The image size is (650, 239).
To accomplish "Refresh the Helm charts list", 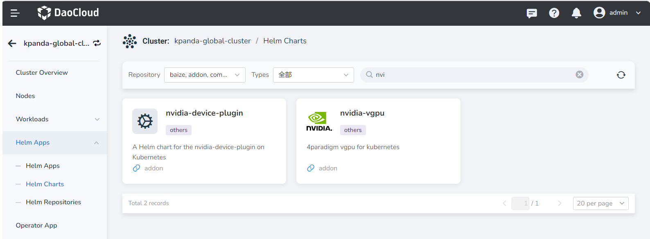I will [x=621, y=75].
